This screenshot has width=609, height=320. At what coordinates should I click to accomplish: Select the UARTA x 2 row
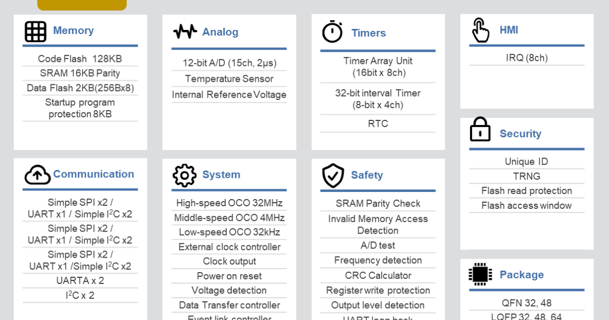(x=80, y=280)
